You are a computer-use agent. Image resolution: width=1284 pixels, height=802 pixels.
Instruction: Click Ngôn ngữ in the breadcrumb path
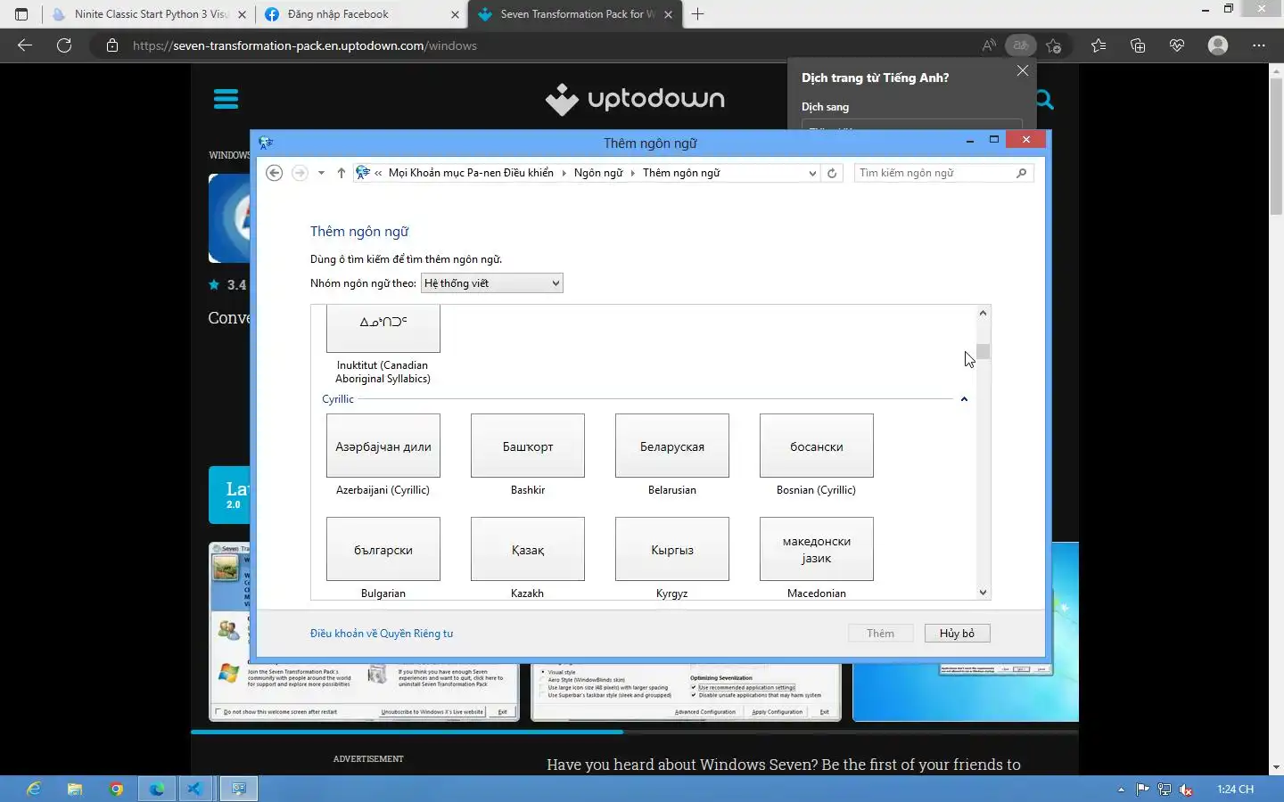598,173
